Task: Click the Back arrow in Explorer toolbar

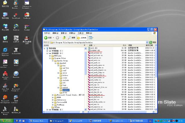Action: (46, 38)
